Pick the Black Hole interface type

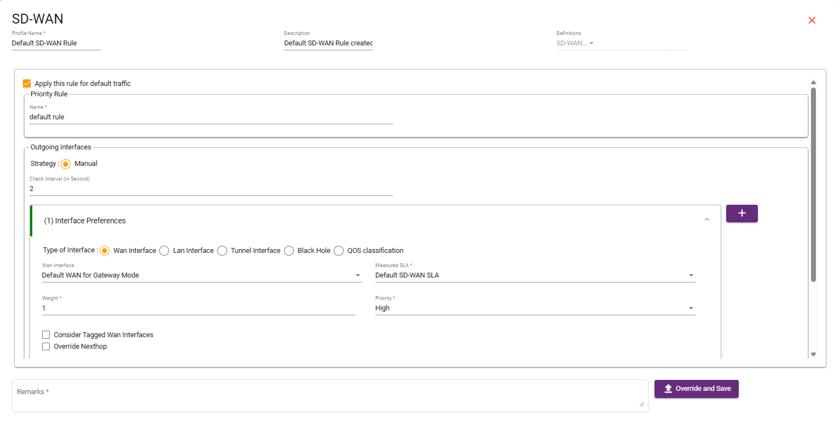click(289, 251)
